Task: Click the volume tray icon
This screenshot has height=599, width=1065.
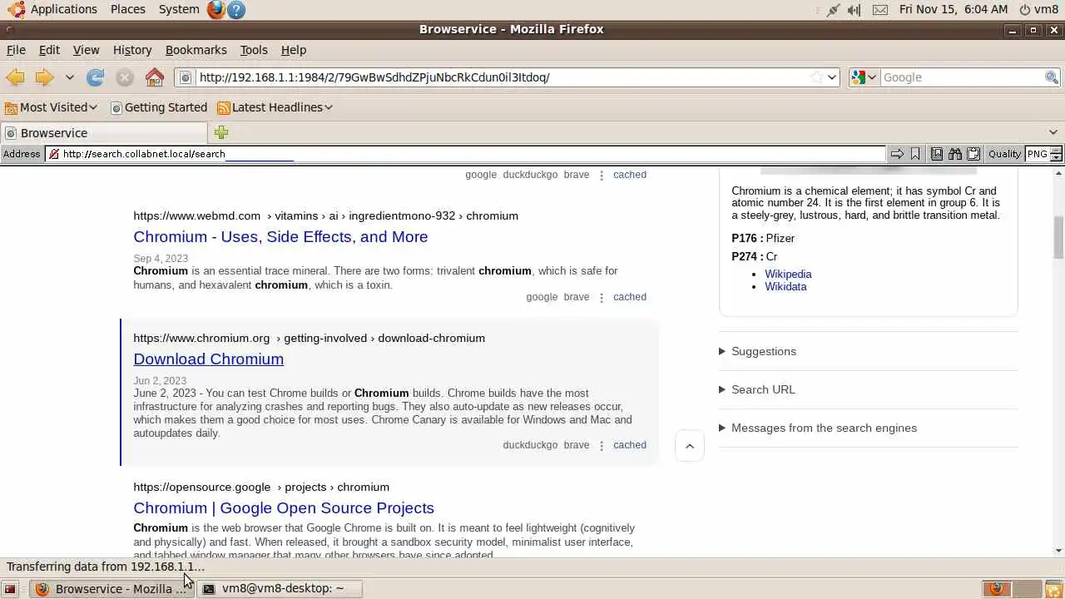Action: (854, 10)
